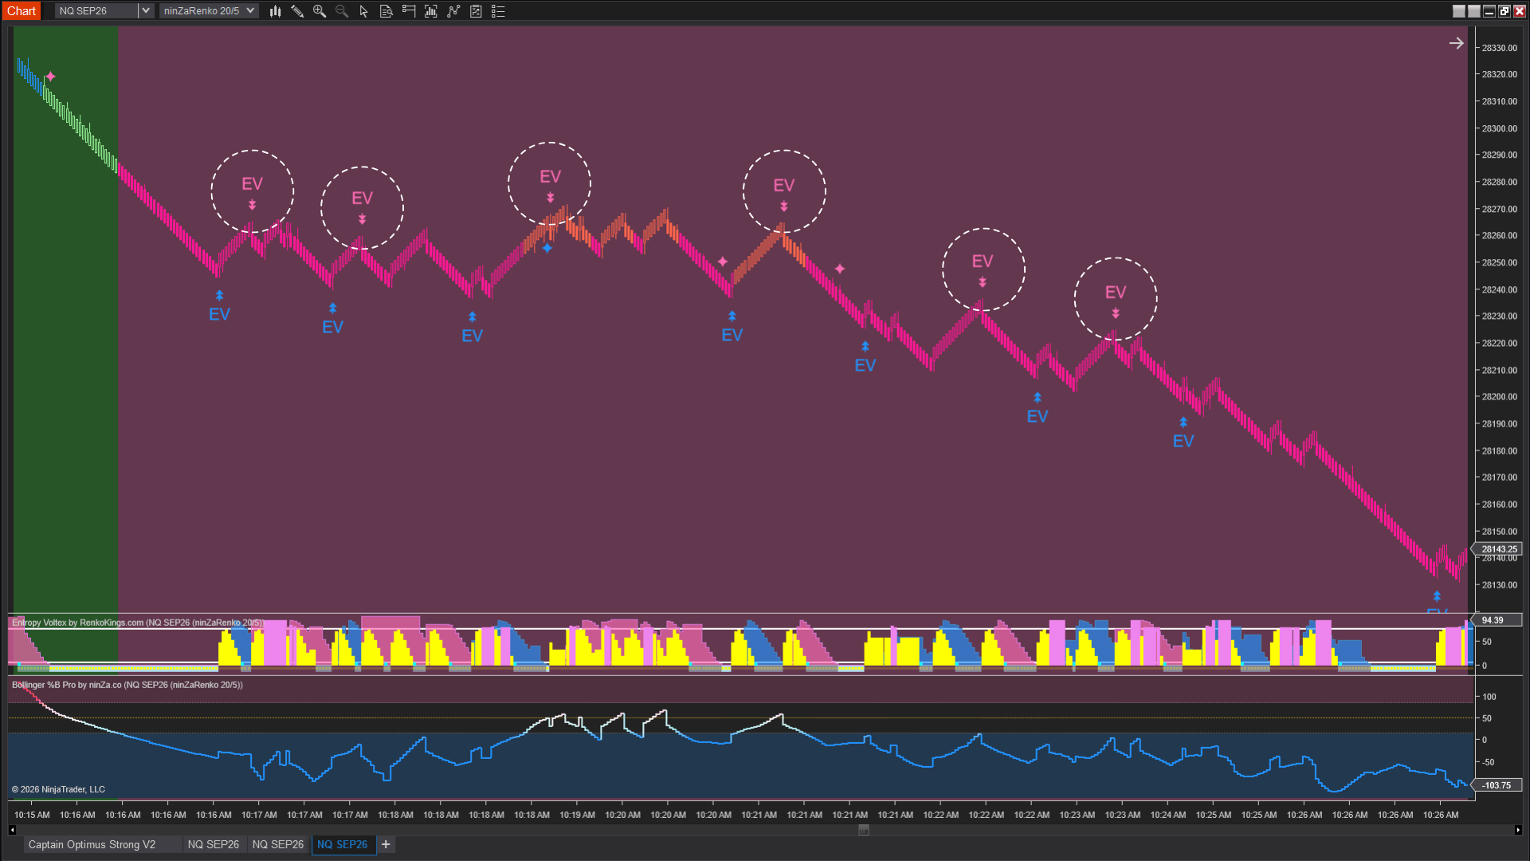
Task: Select the active blue NQ SEP26 tab
Action: (x=342, y=844)
